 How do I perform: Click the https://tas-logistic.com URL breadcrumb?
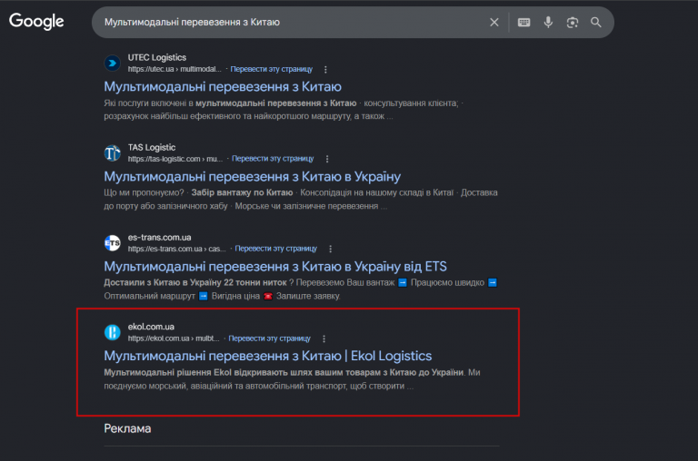[x=175, y=159]
